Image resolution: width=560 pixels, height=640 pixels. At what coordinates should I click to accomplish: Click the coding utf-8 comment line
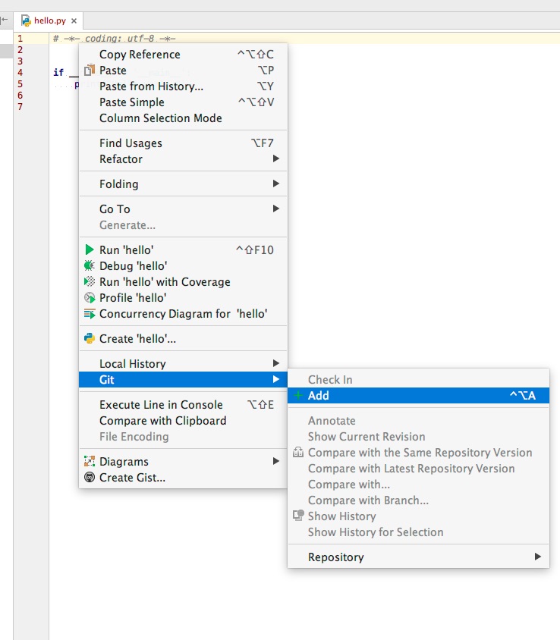click(115, 39)
